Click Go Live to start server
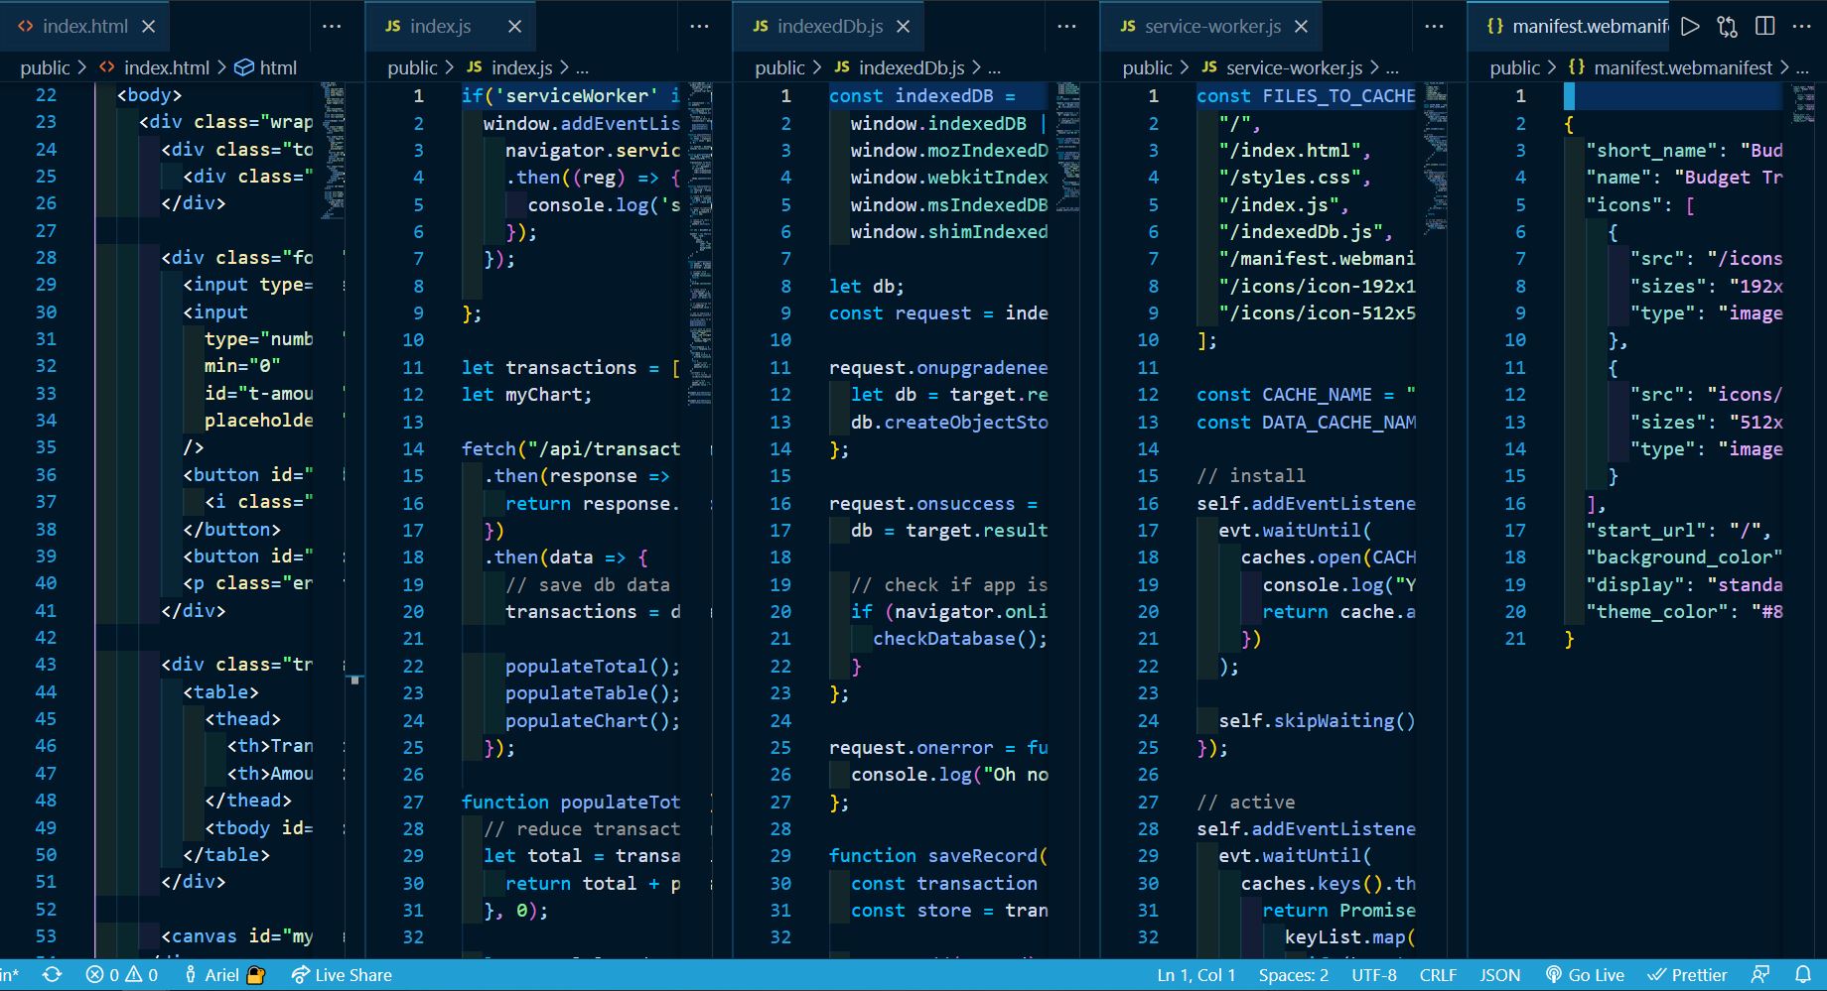 [1585, 975]
